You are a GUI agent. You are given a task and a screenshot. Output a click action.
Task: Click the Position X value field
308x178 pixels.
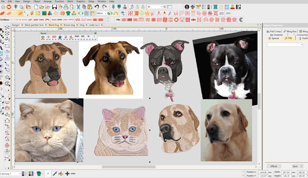pyautogui.click(x=263, y=172)
